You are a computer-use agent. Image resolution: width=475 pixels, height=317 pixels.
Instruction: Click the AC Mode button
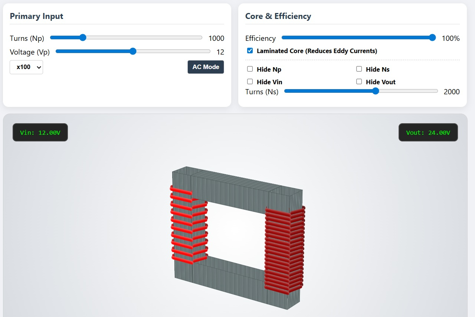point(206,67)
